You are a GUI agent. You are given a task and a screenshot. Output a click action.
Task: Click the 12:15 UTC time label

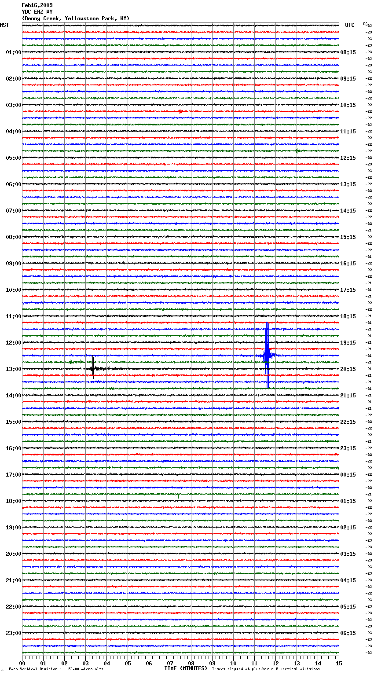[x=348, y=158]
